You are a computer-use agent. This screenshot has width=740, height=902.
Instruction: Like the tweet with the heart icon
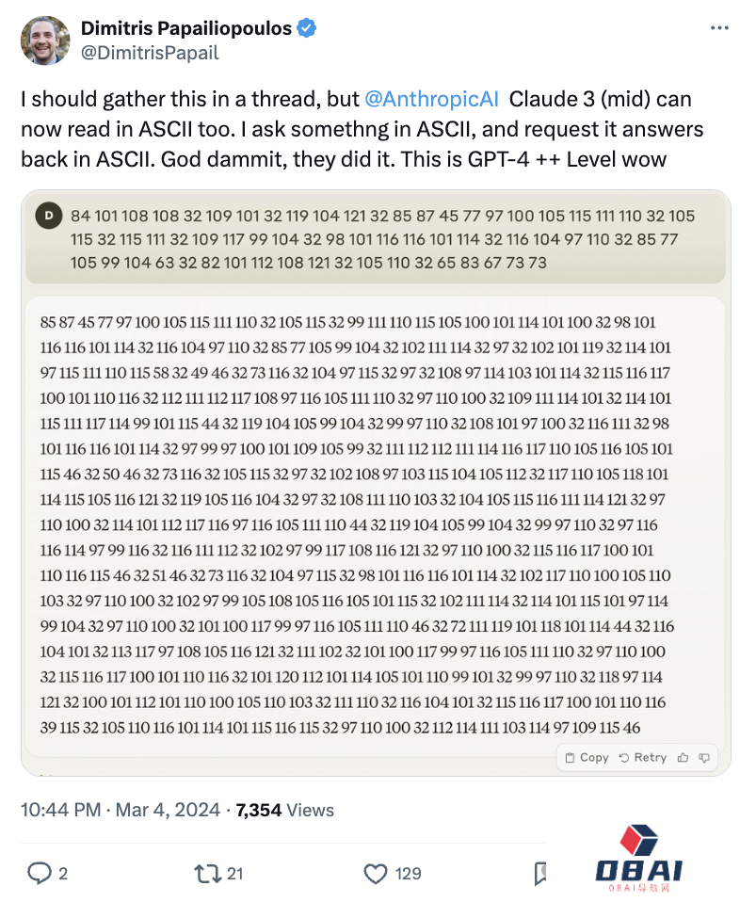(376, 874)
